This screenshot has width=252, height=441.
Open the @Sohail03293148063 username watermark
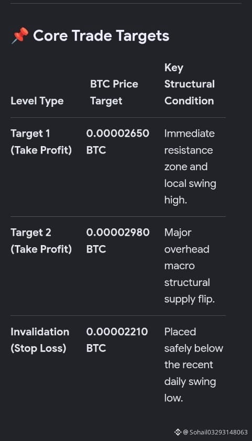click(x=215, y=432)
